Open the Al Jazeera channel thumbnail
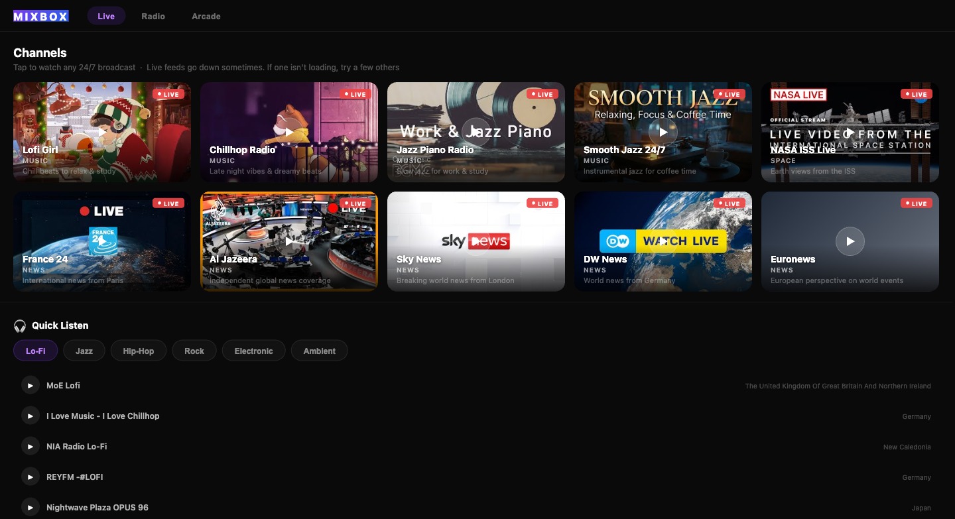The height and width of the screenshot is (519, 955). click(288, 241)
